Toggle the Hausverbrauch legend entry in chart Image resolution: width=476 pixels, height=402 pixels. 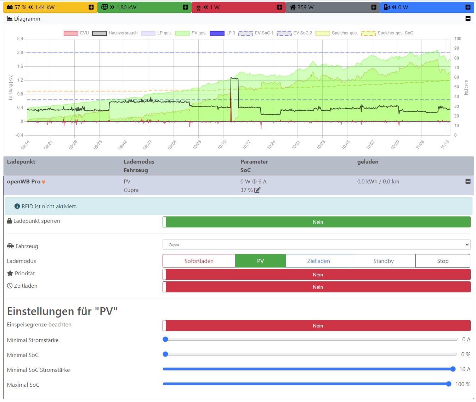[x=115, y=33]
